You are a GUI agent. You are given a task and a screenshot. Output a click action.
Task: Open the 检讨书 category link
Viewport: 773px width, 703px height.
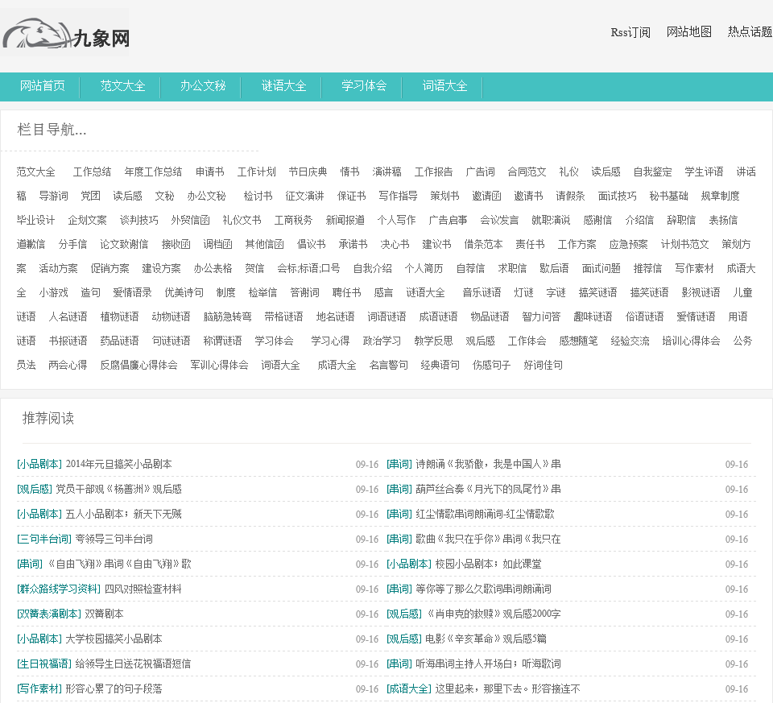[x=258, y=196]
